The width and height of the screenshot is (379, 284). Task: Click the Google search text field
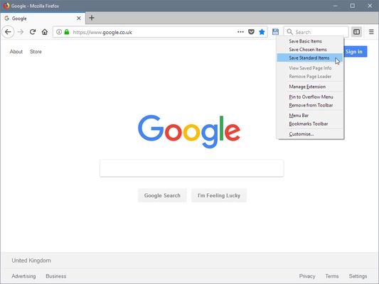point(192,168)
